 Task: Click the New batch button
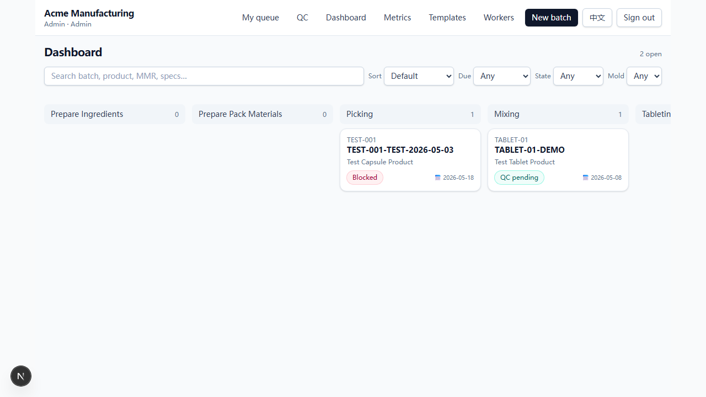pos(552,18)
